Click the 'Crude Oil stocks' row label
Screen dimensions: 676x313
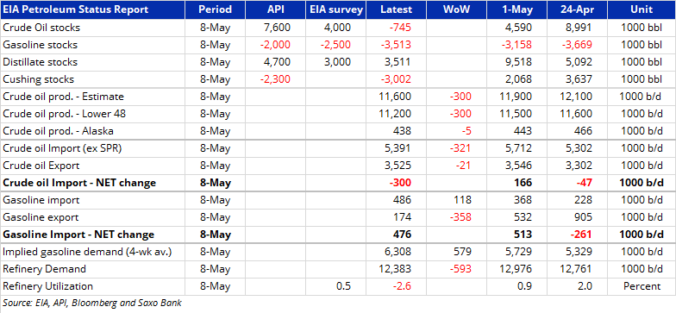[x=41, y=28]
